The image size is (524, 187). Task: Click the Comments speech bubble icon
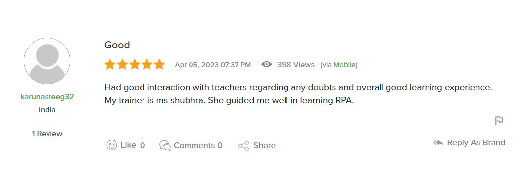pos(165,145)
